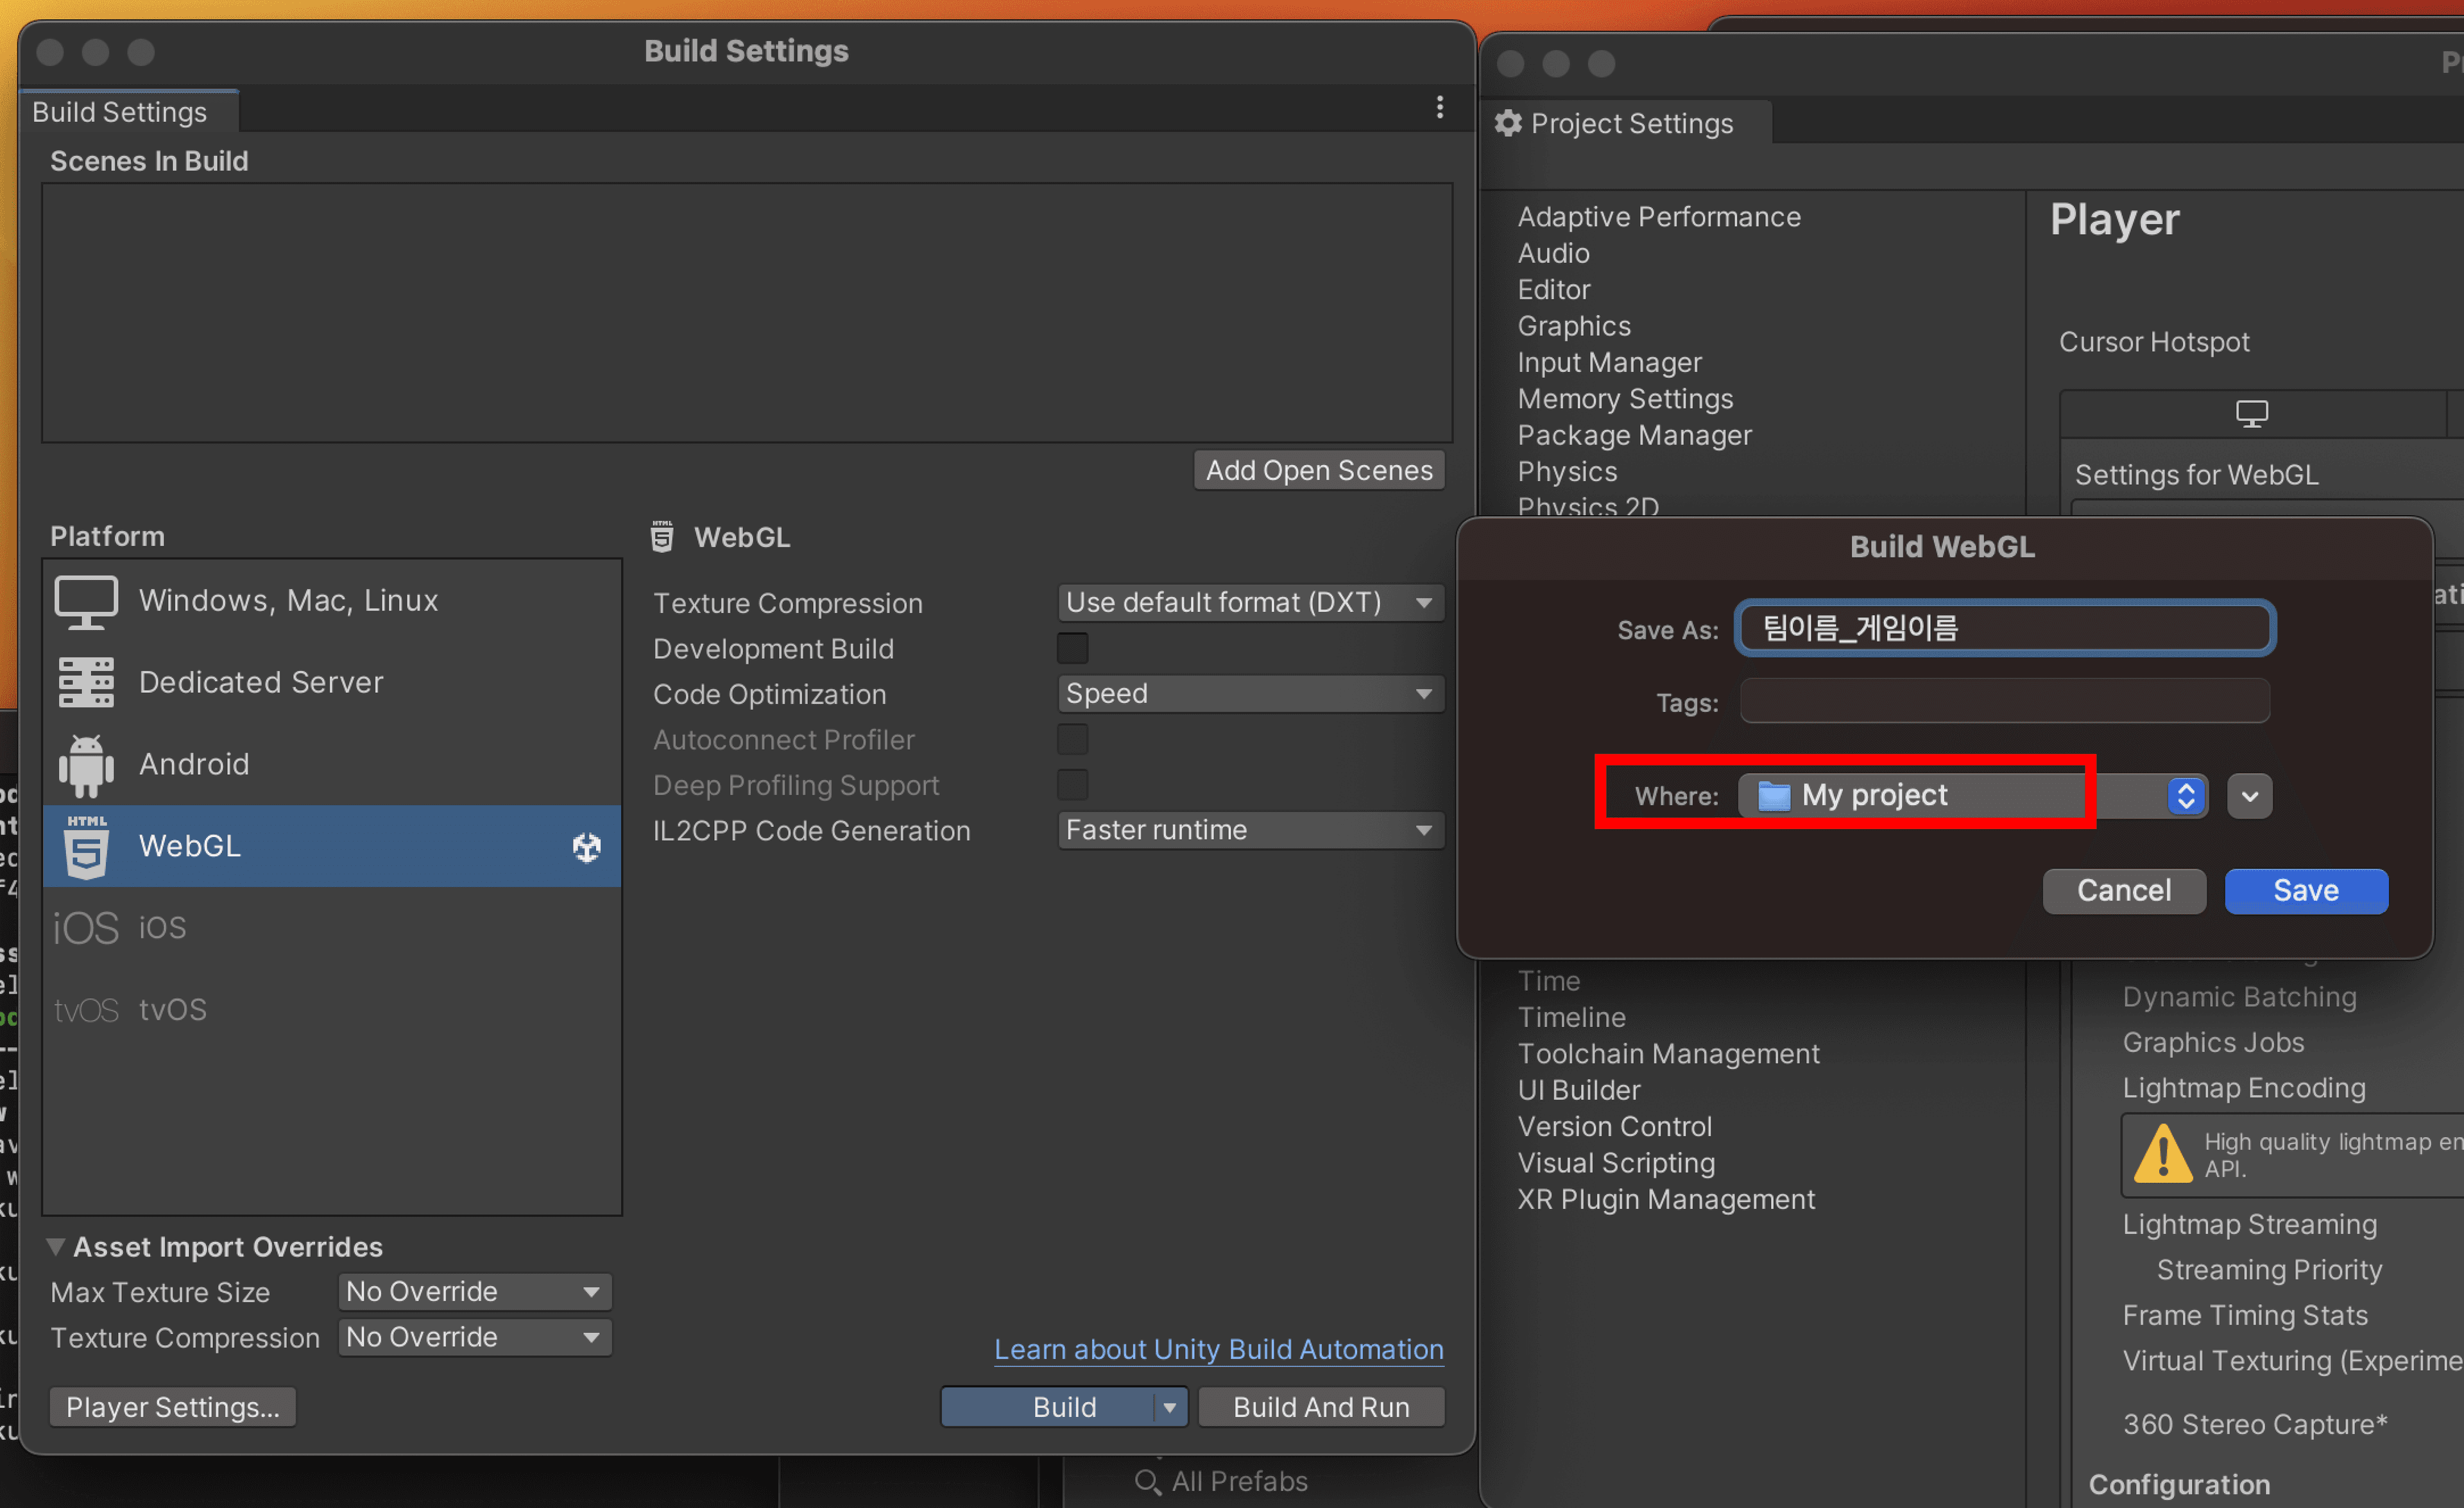Open Adaptive Performance settings category
The image size is (2464, 1508).
click(1659, 217)
